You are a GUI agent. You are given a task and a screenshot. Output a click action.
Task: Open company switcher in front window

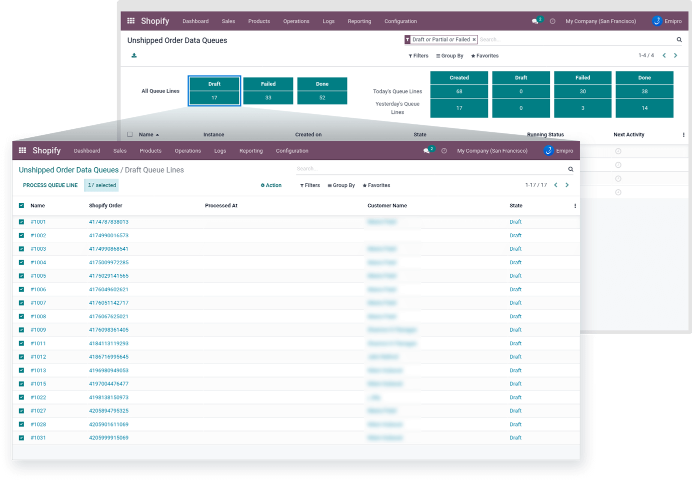pos(492,151)
